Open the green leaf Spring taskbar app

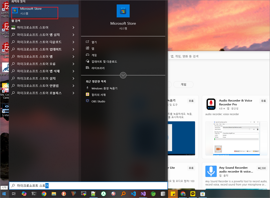153,194
